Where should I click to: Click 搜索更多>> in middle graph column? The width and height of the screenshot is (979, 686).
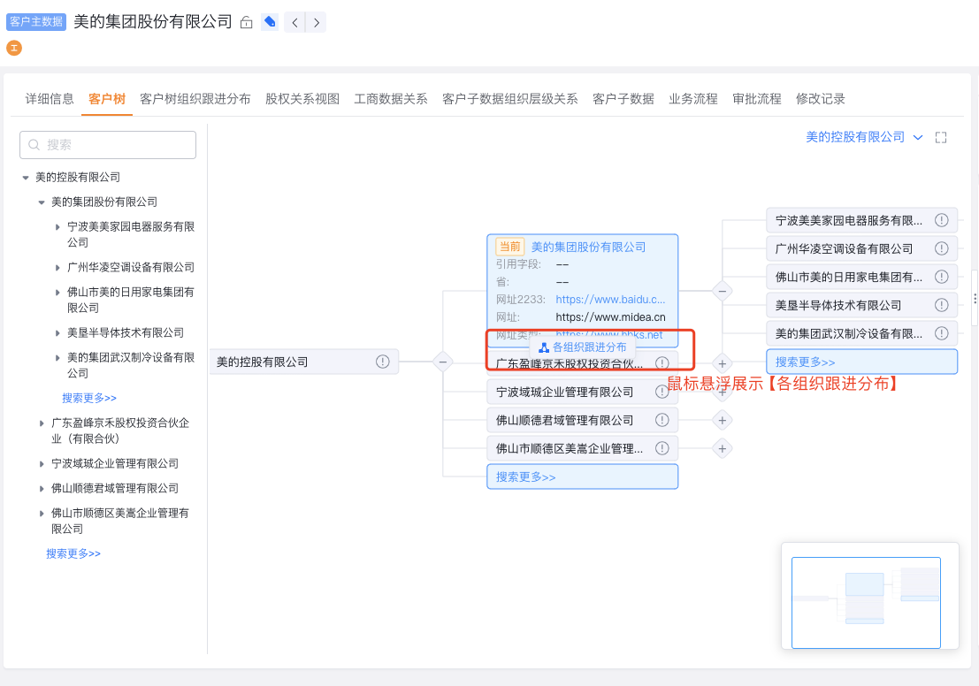click(583, 476)
